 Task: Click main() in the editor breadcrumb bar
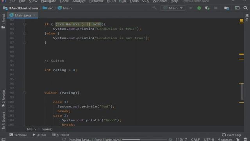[x=47, y=129]
